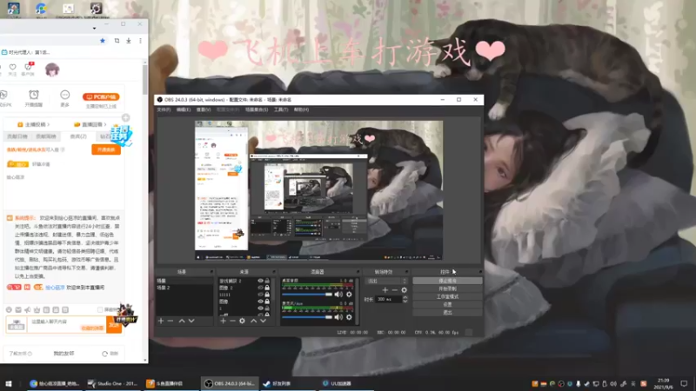Select '场景 2' in the scenes list
This screenshot has height=391, width=696.
pyautogui.click(x=184, y=288)
